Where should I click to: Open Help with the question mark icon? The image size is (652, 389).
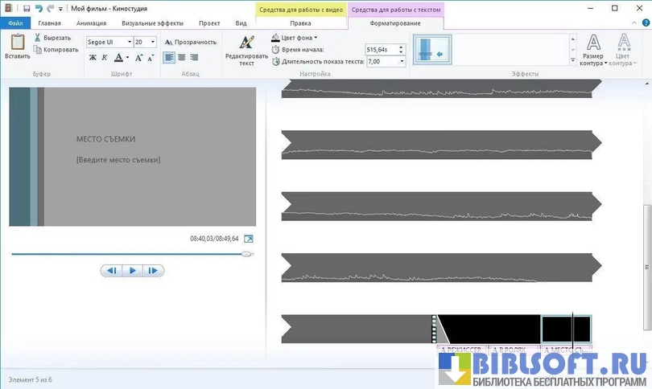[x=644, y=24]
